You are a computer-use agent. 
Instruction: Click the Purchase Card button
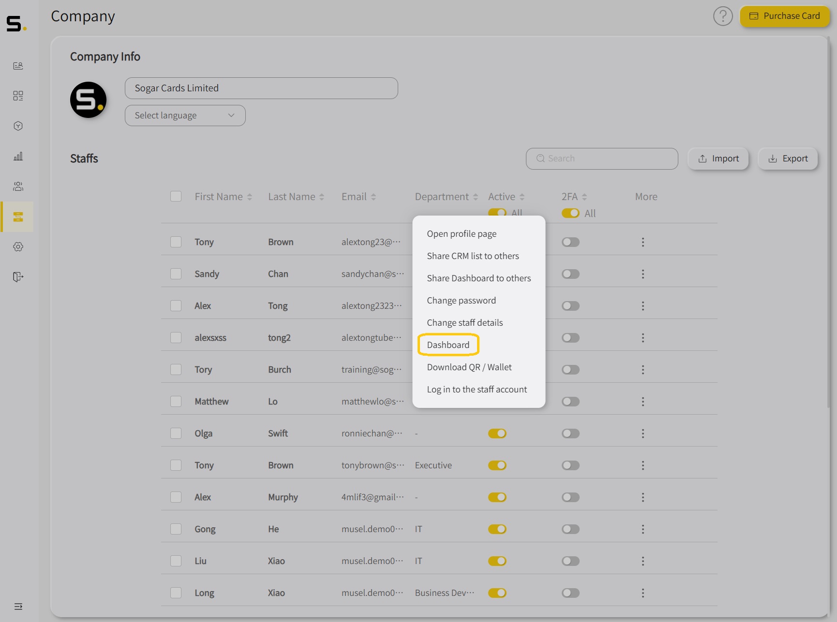coord(784,16)
